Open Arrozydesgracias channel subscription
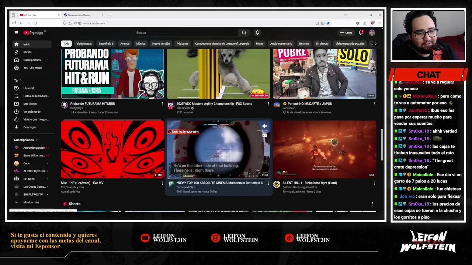 [31, 148]
